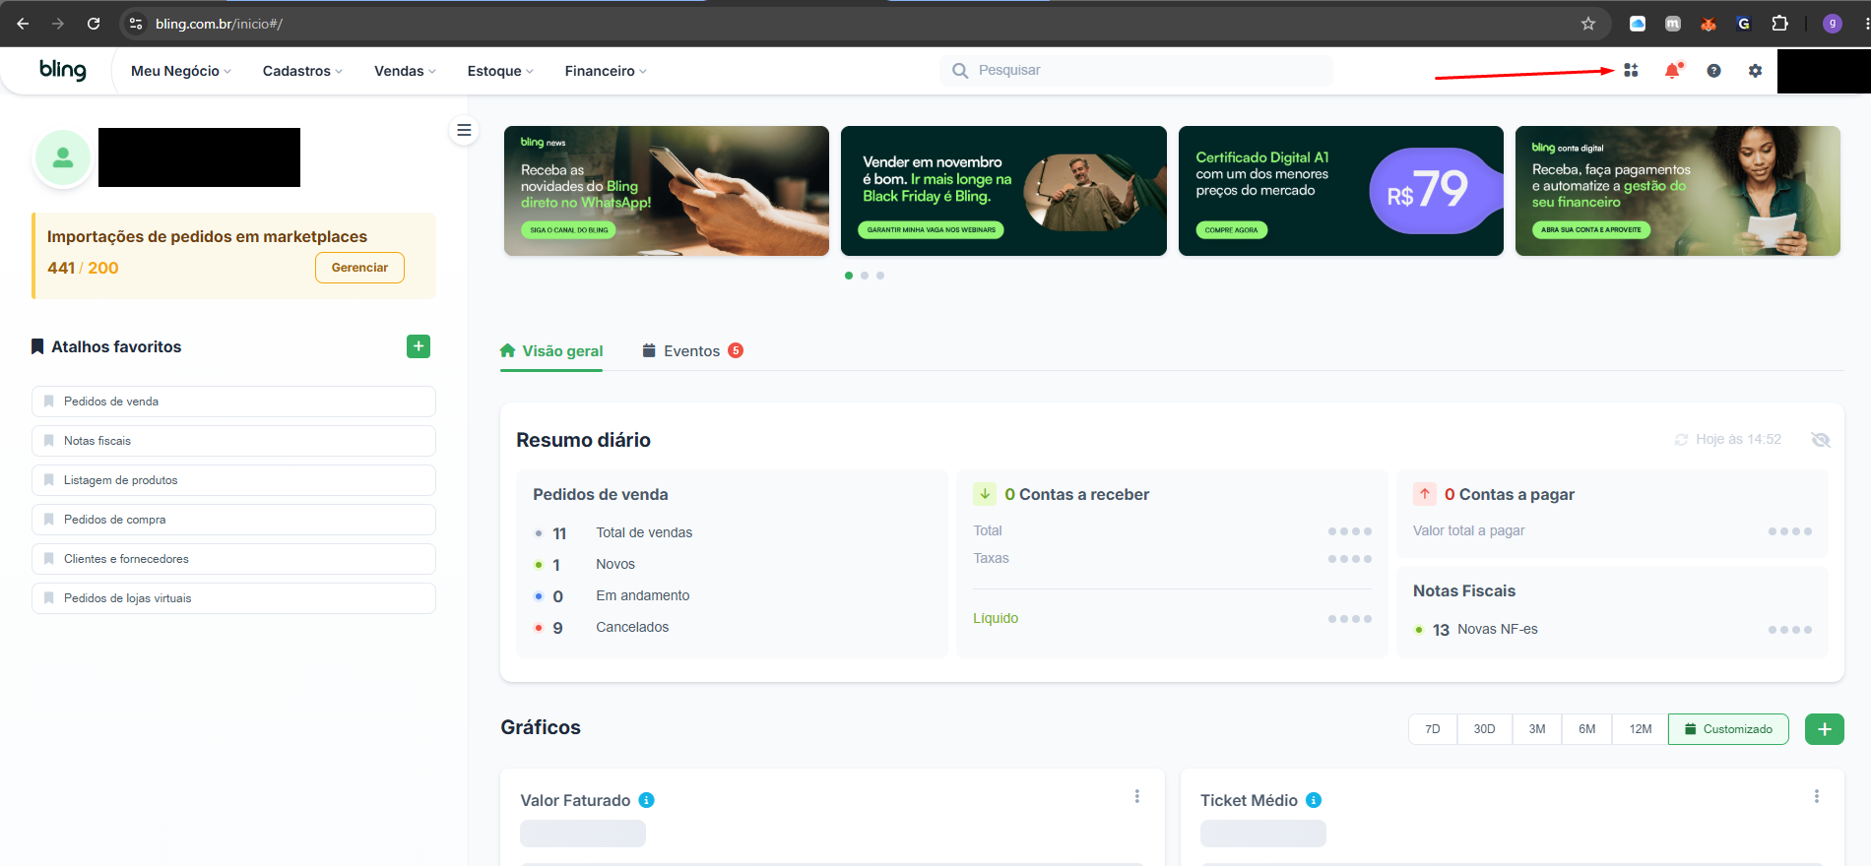Go to third banner carousel dot
Image resolution: width=1871 pixels, height=866 pixels.
click(880, 276)
